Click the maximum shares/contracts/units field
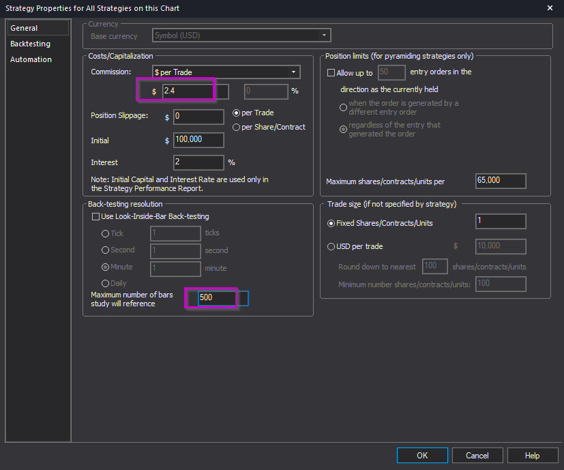Image resolution: width=564 pixels, height=470 pixels. coord(500,181)
